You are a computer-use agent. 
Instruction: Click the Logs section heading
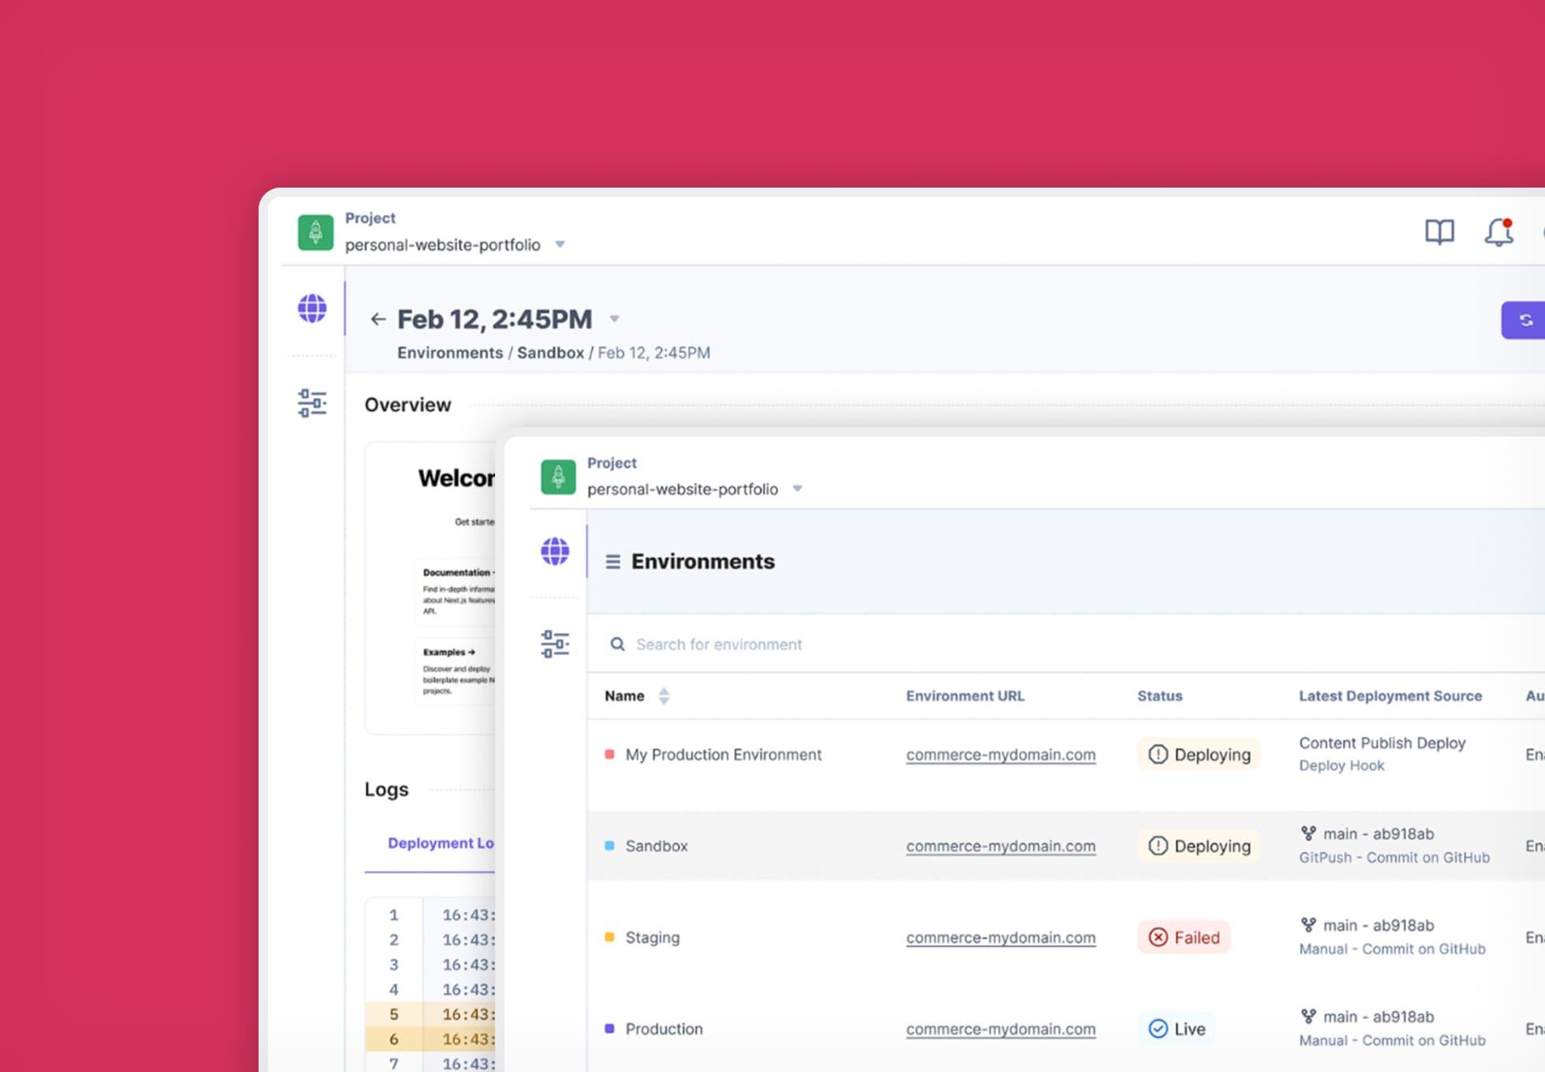point(386,789)
